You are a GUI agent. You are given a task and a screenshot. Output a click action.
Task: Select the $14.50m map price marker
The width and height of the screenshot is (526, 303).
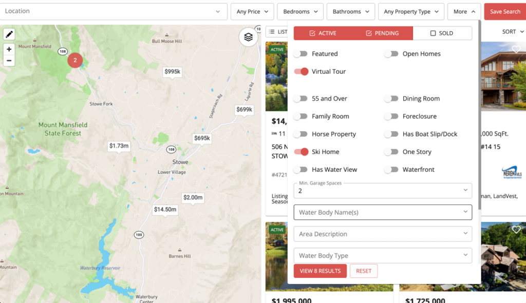tap(165, 210)
